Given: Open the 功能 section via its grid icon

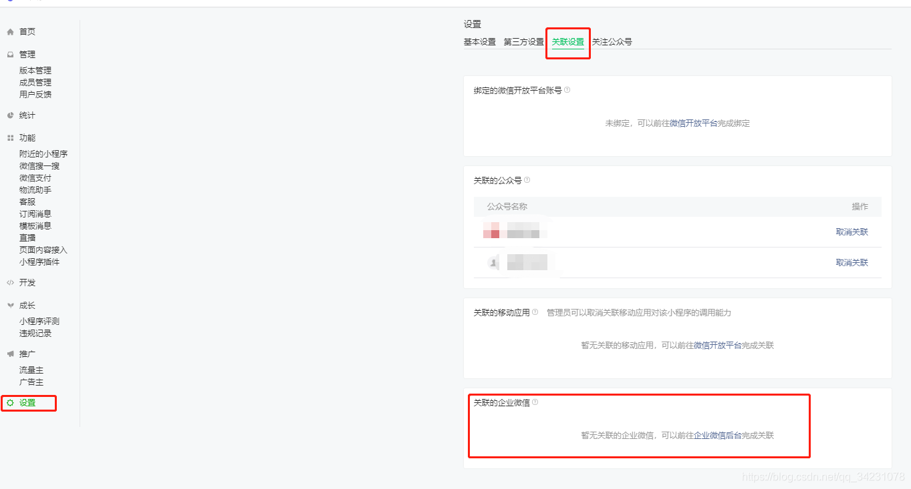Looking at the screenshot, I should click(9, 137).
